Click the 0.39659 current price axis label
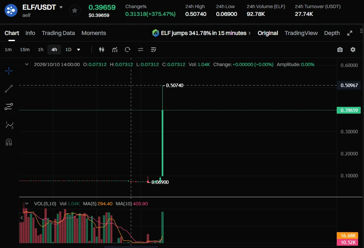This screenshot has width=364, height=248. pos(349,110)
